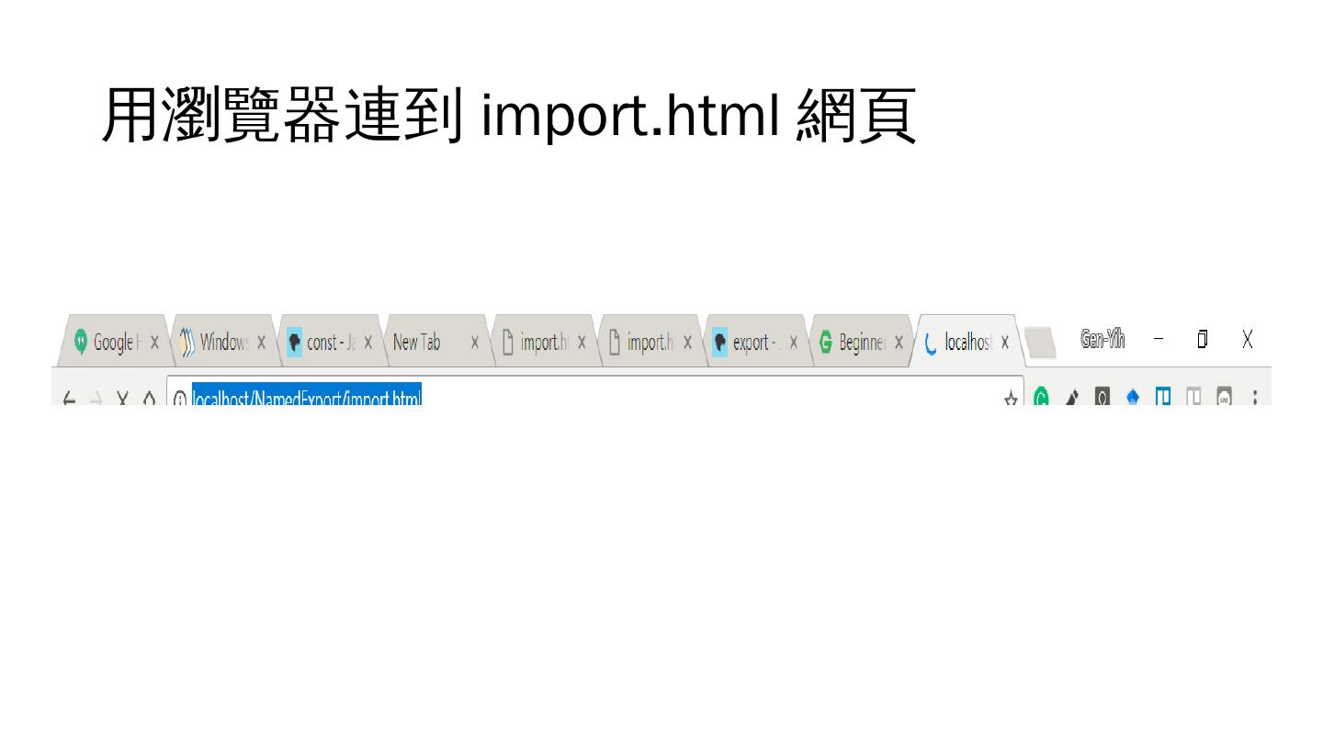This screenshot has height=744, width=1323.
Task: Close the Google Hangouts tab
Action: [x=154, y=343]
